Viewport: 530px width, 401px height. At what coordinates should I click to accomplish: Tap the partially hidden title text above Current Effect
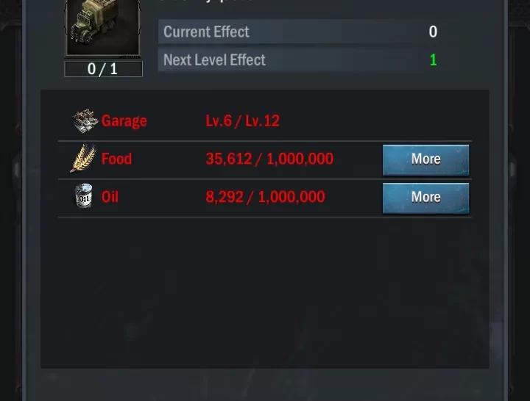(205, 1)
